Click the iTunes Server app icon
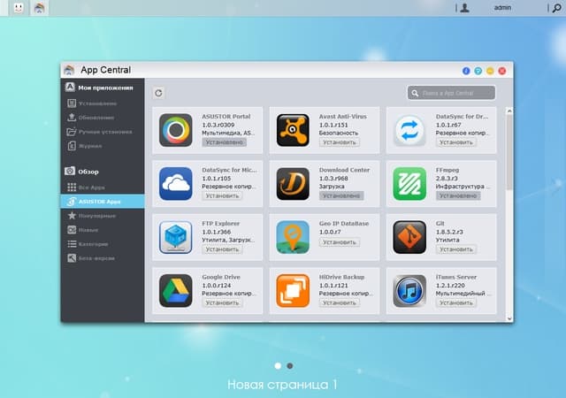The height and width of the screenshot is (398, 566). [409, 290]
